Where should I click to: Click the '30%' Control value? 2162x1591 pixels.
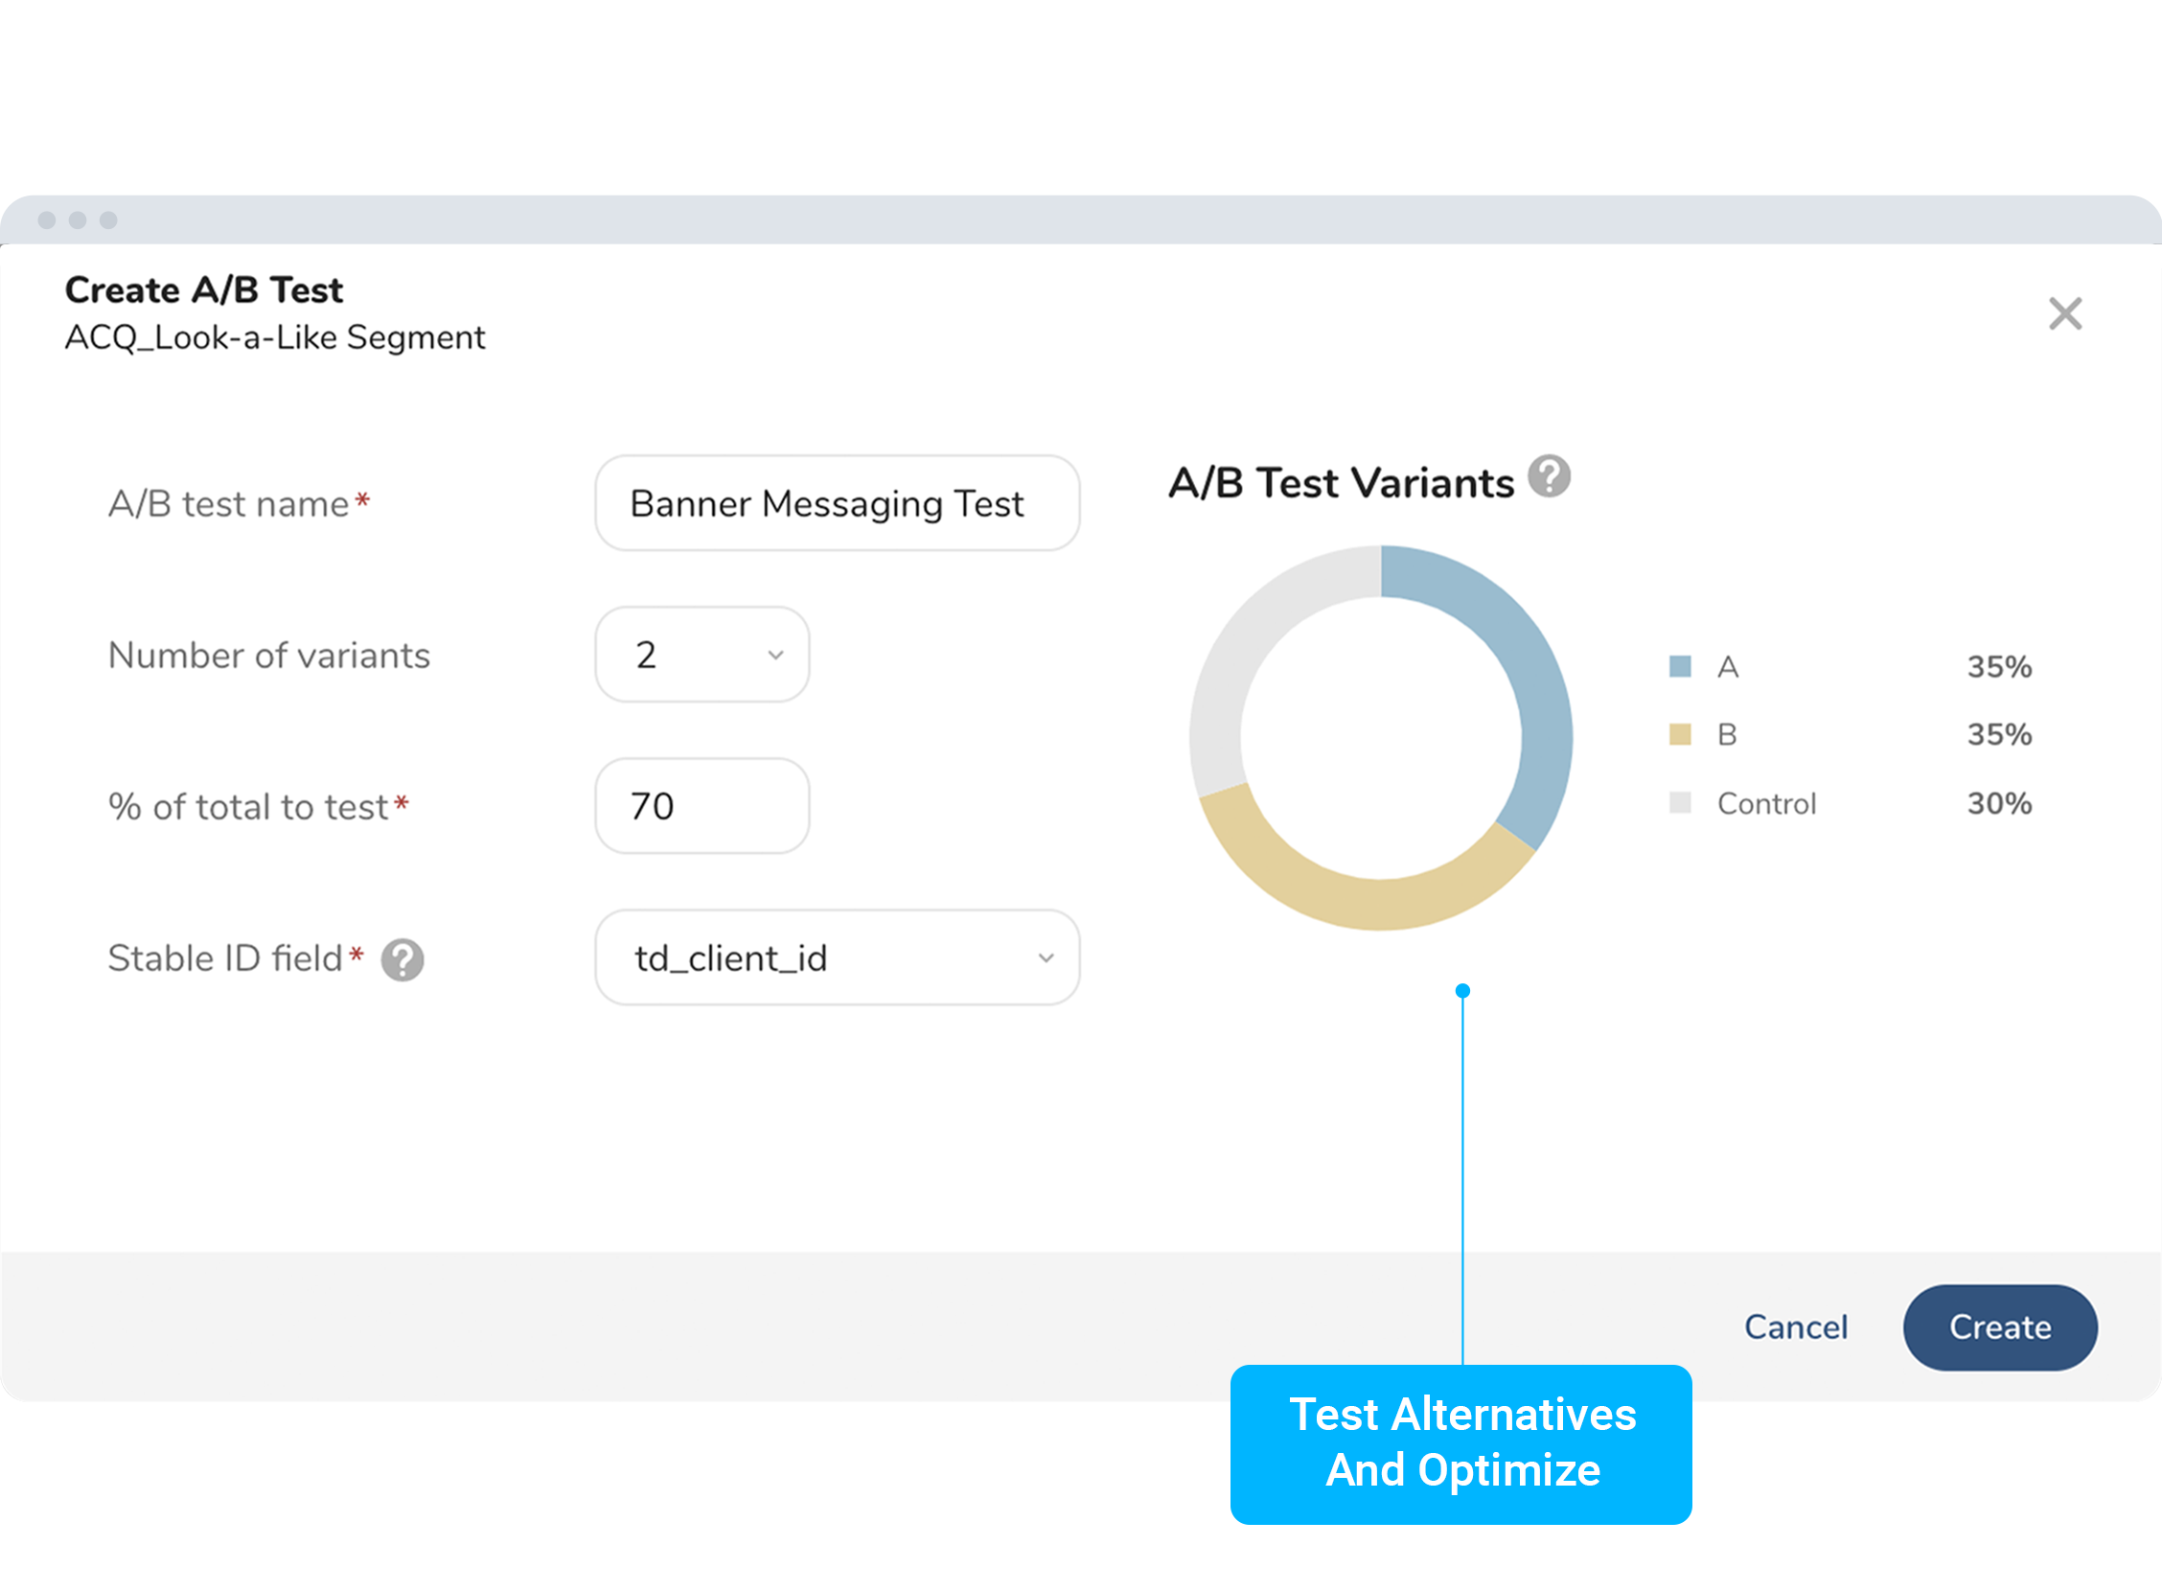(1999, 803)
